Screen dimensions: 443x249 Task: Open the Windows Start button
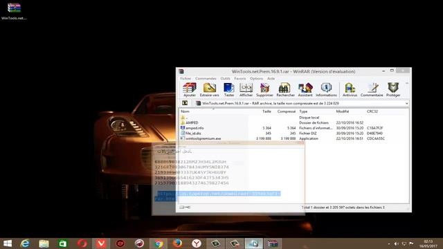pos(8,243)
